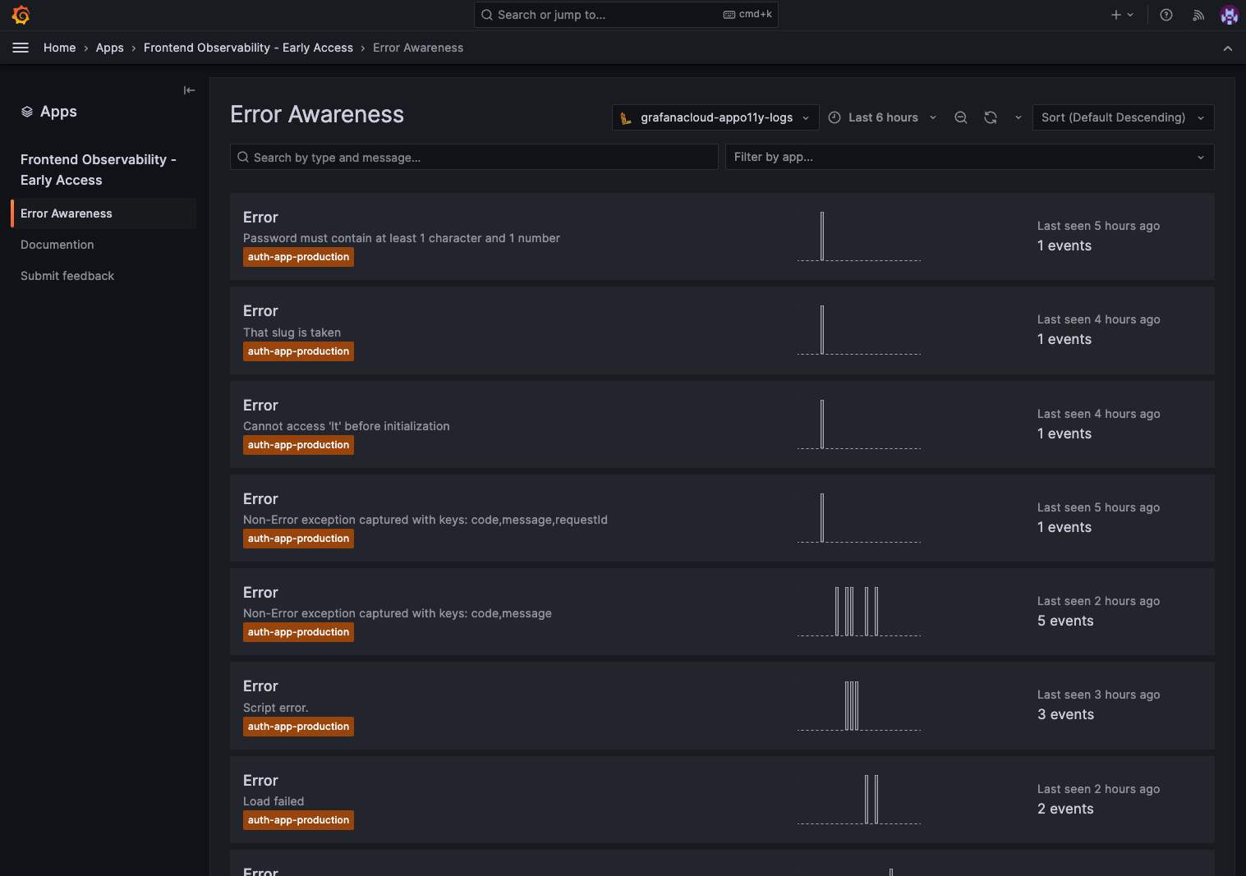
Task: Click auth-app-production tag on That slug is taken
Action: pyautogui.click(x=298, y=351)
